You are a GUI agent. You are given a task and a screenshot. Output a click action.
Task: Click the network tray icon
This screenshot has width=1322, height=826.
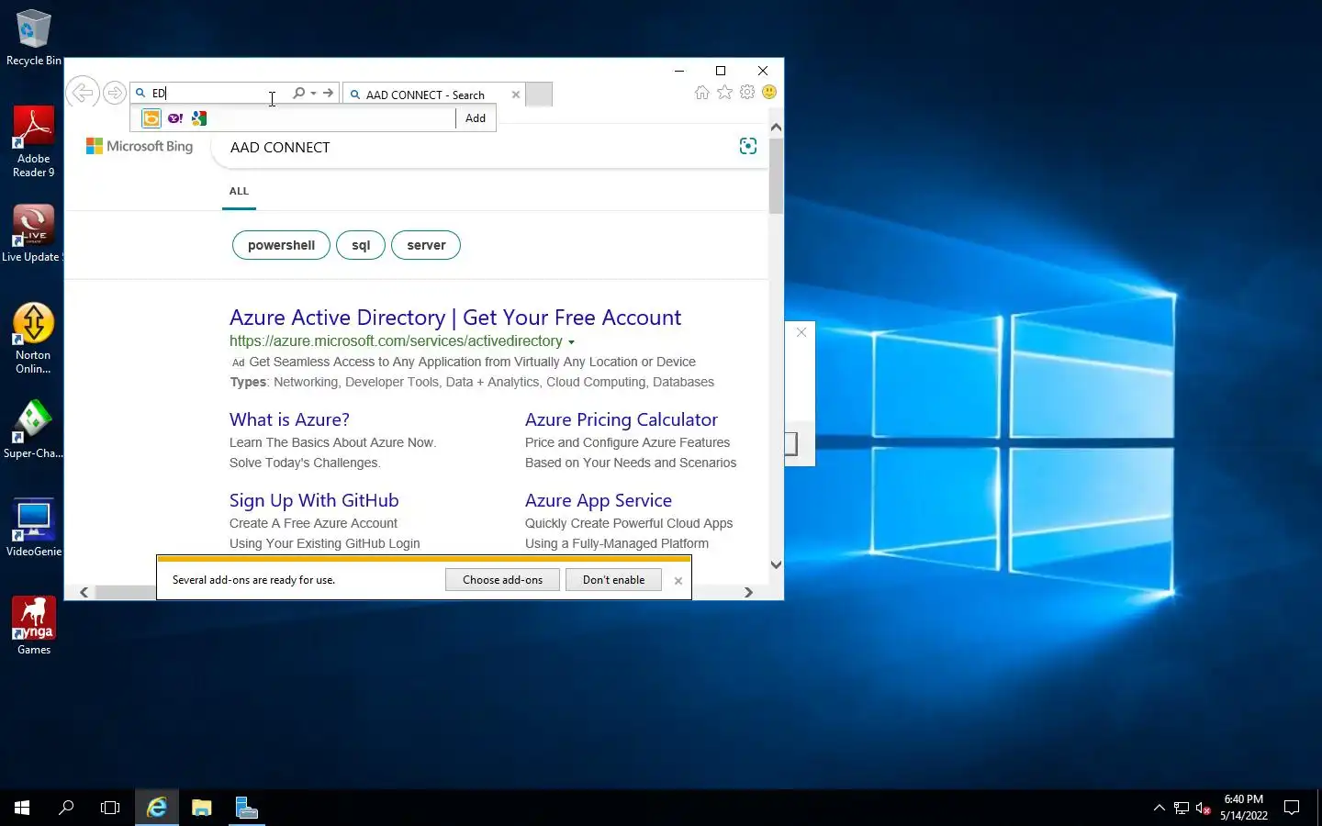pyautogui.click(x=1182, y=809)
